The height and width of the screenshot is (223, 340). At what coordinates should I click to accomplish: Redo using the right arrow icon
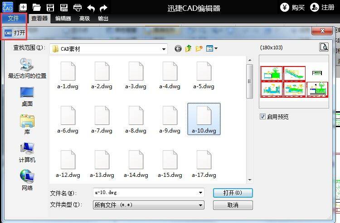pos(103,8)
